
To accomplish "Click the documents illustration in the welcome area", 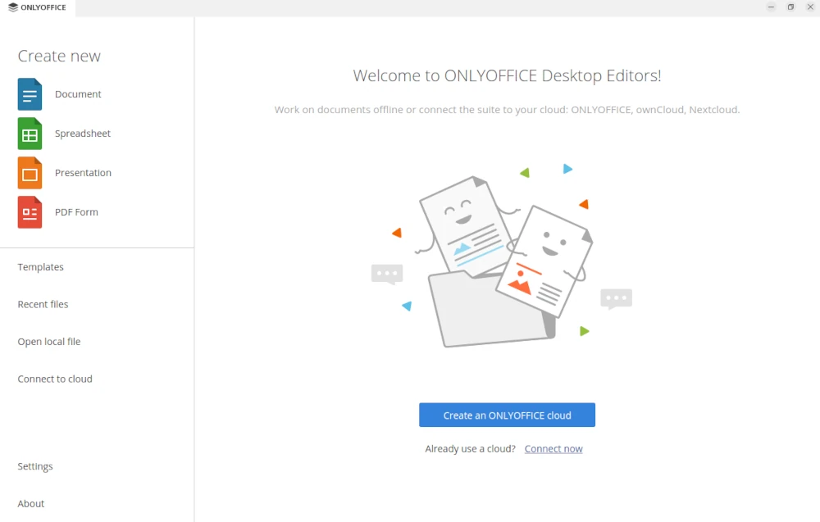I will [504, 254].
